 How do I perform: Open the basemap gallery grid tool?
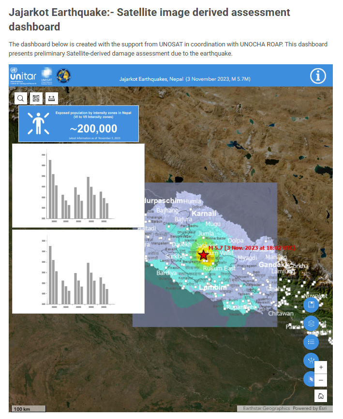(36, 98)
